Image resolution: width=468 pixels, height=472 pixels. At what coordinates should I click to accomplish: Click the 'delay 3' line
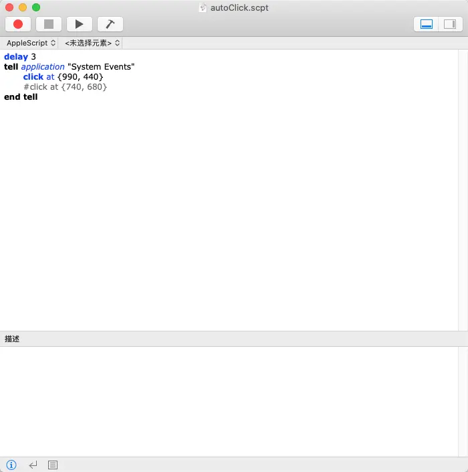pos(20,57)
